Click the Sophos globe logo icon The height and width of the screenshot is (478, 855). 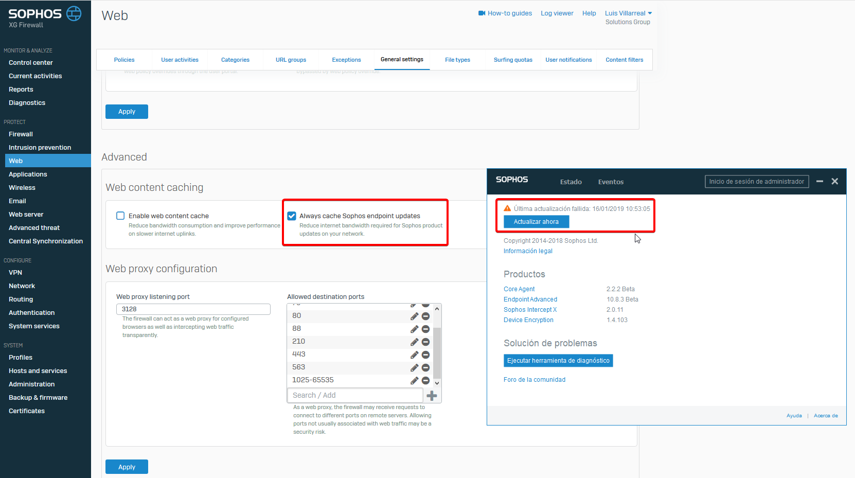click(74, 13)
